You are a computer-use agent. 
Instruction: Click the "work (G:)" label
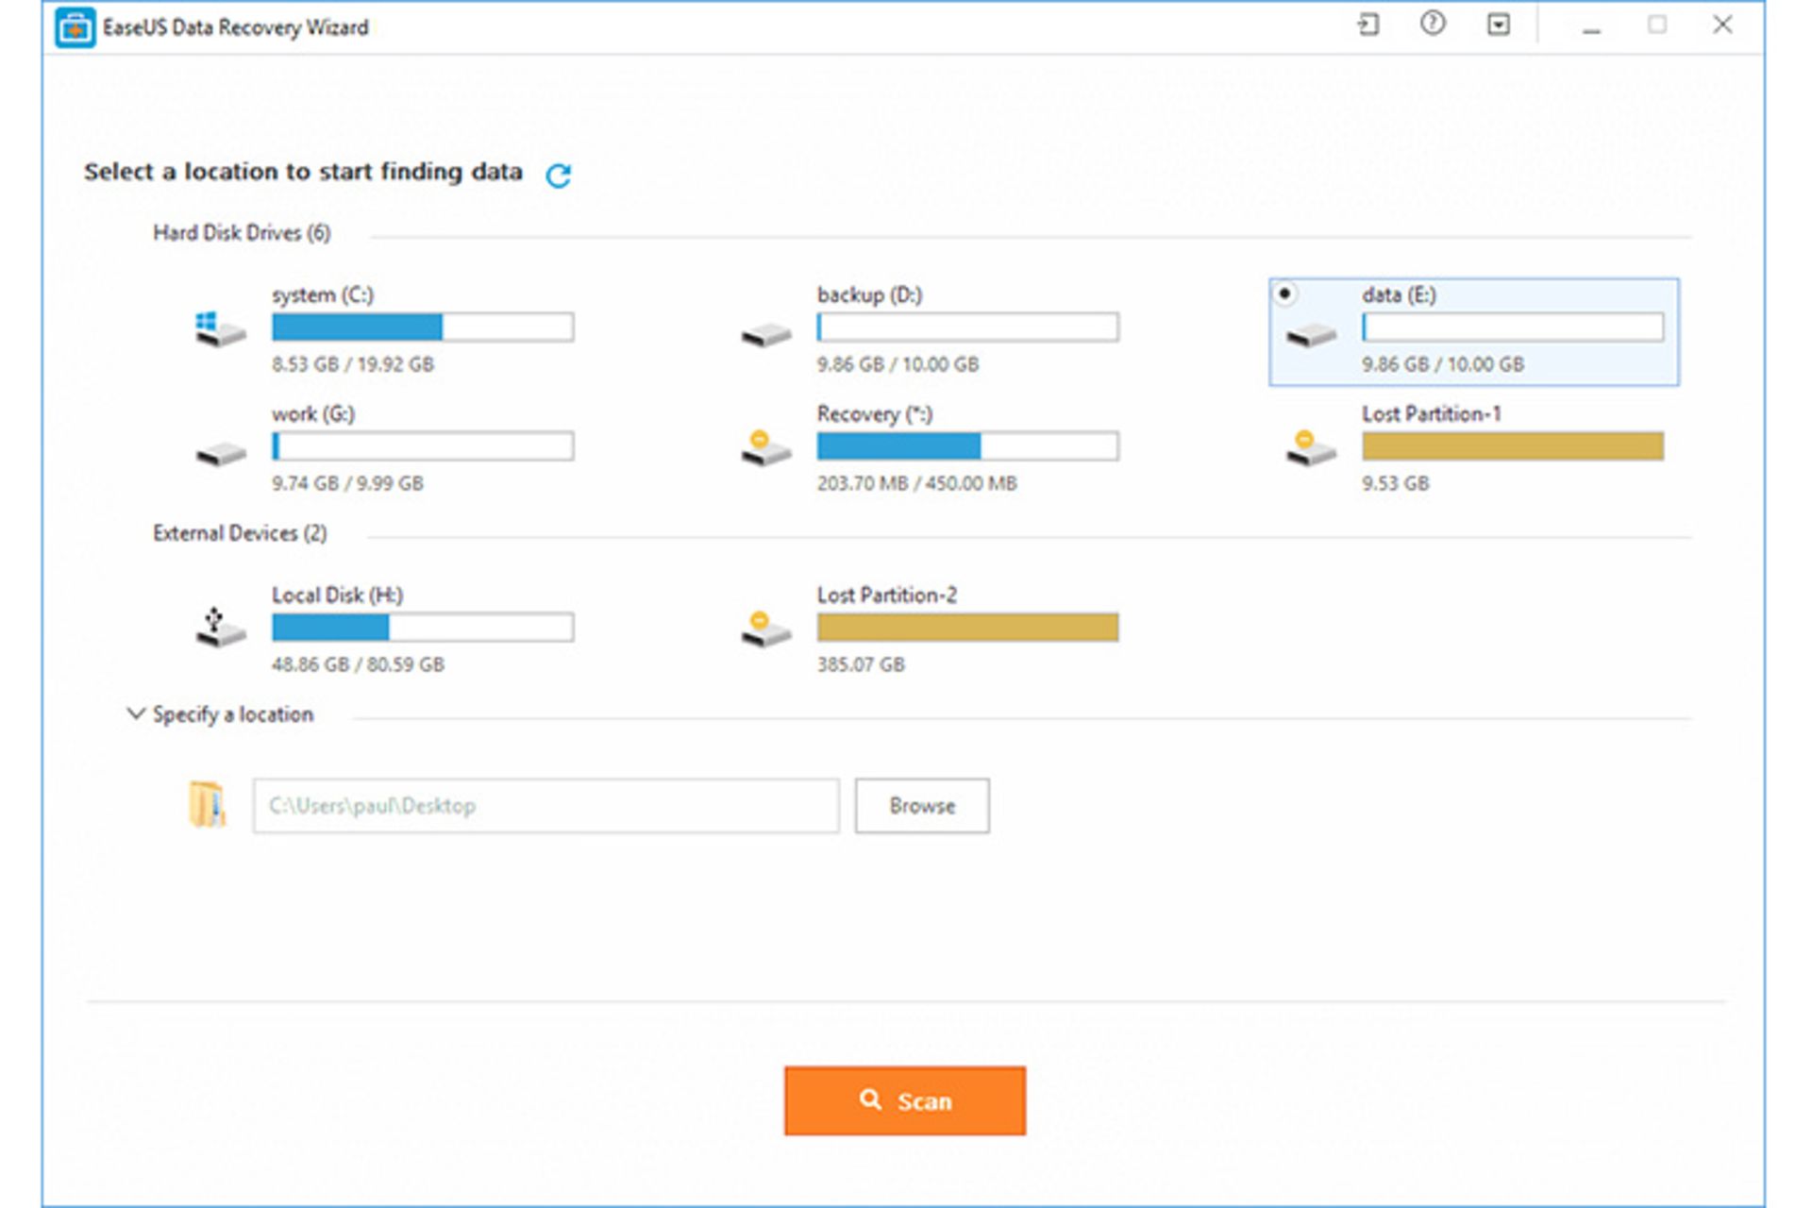[x=313, y=414]
